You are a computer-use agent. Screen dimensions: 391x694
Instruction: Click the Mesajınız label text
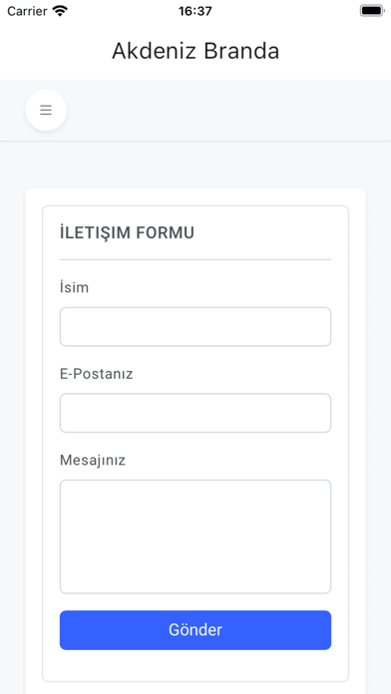click(93, 461)
